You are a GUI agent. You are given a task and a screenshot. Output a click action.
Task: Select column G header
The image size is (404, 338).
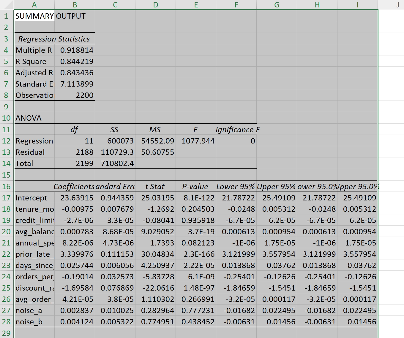tap(277, 5)
